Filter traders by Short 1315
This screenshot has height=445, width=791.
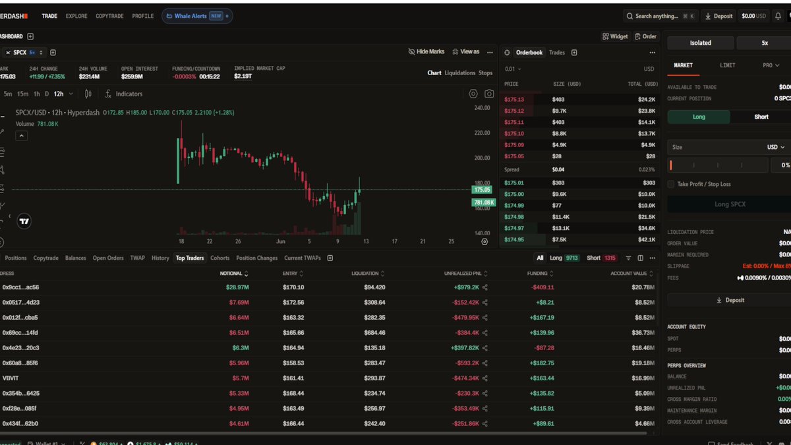[x=601, y=258]
